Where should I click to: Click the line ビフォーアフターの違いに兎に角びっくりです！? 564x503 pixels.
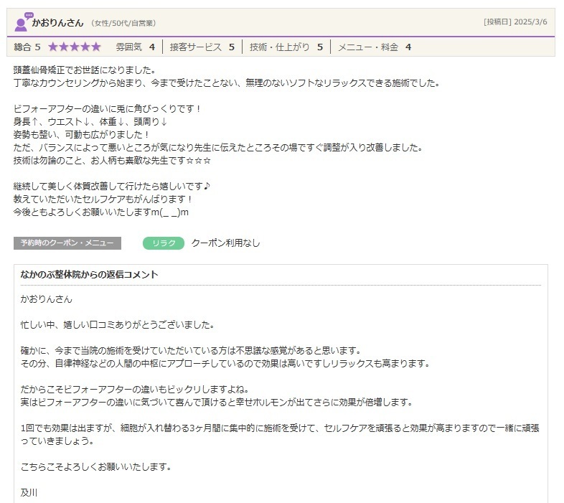tap(107, 108)
